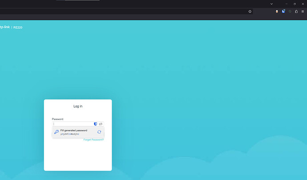Close the browser window
Image resolution: width=307 pixels, height=180 pixels.
click(x=303, y=4)
